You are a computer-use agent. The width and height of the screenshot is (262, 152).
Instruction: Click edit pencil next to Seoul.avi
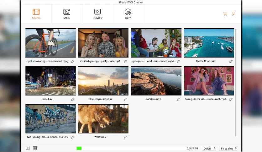click(x=73, y=99)
